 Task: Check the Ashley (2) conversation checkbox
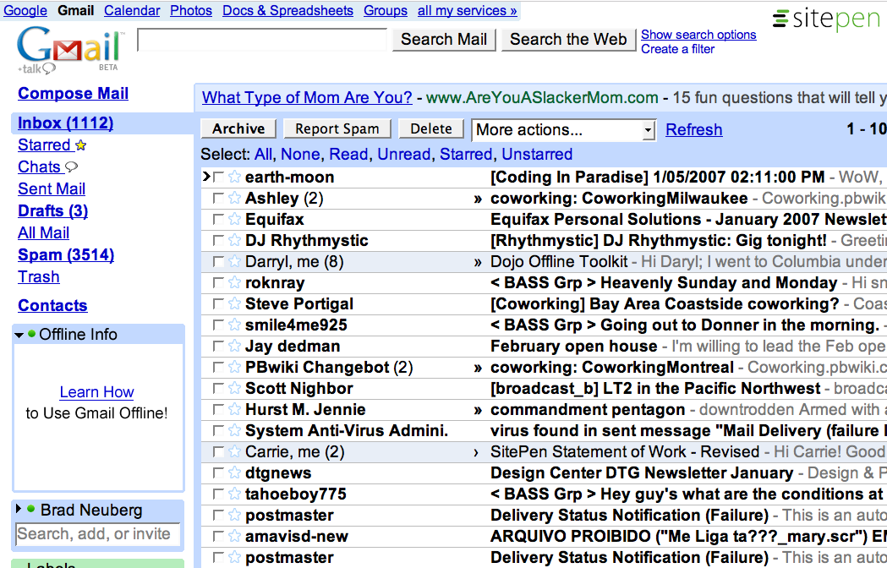coord(218,198)
